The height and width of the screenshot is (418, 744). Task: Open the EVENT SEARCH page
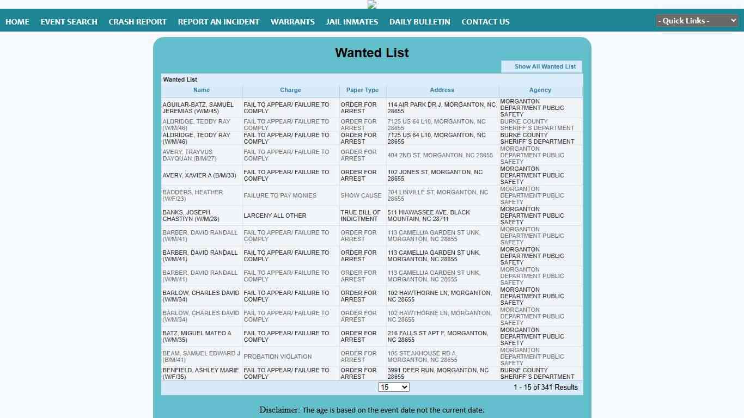pyautogui.click(x=69, y=22)
